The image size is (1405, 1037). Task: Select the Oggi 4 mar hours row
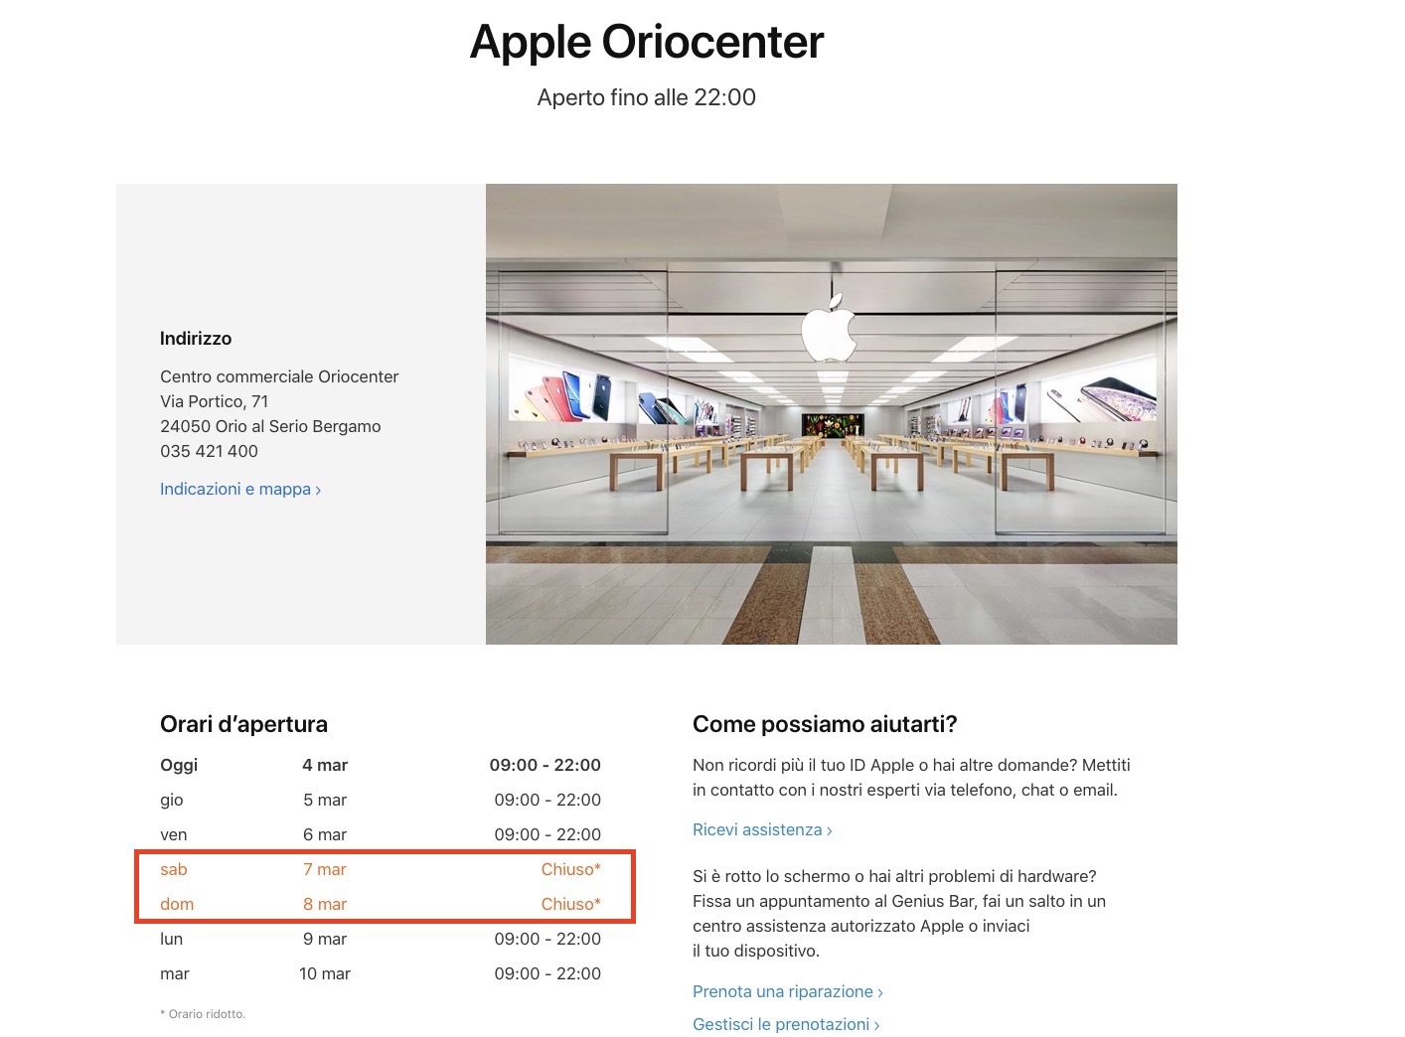coord(381,765)
